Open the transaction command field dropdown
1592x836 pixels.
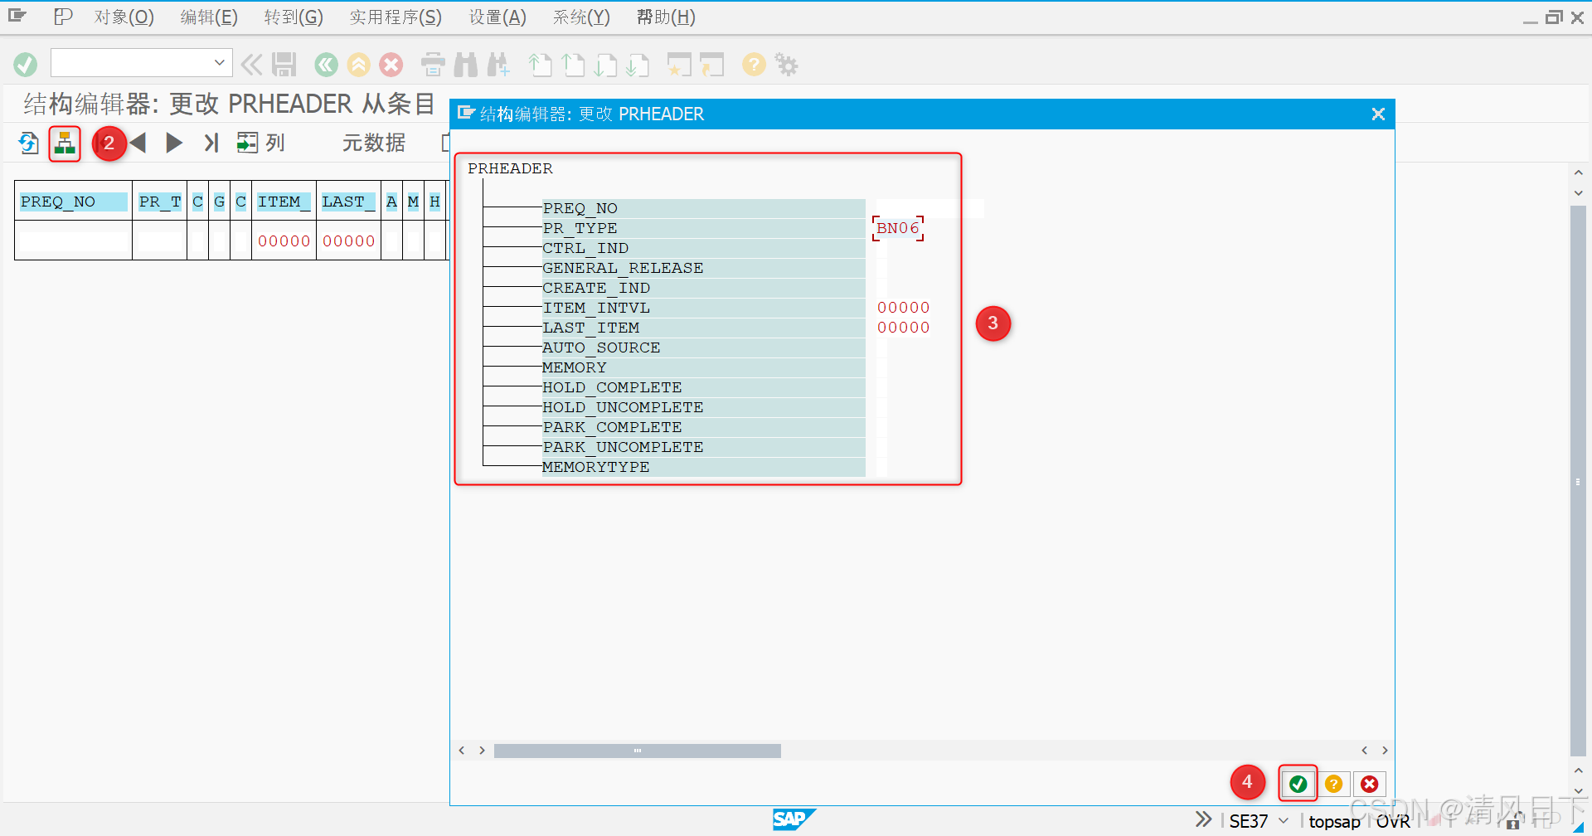click(x=219, y=62)
